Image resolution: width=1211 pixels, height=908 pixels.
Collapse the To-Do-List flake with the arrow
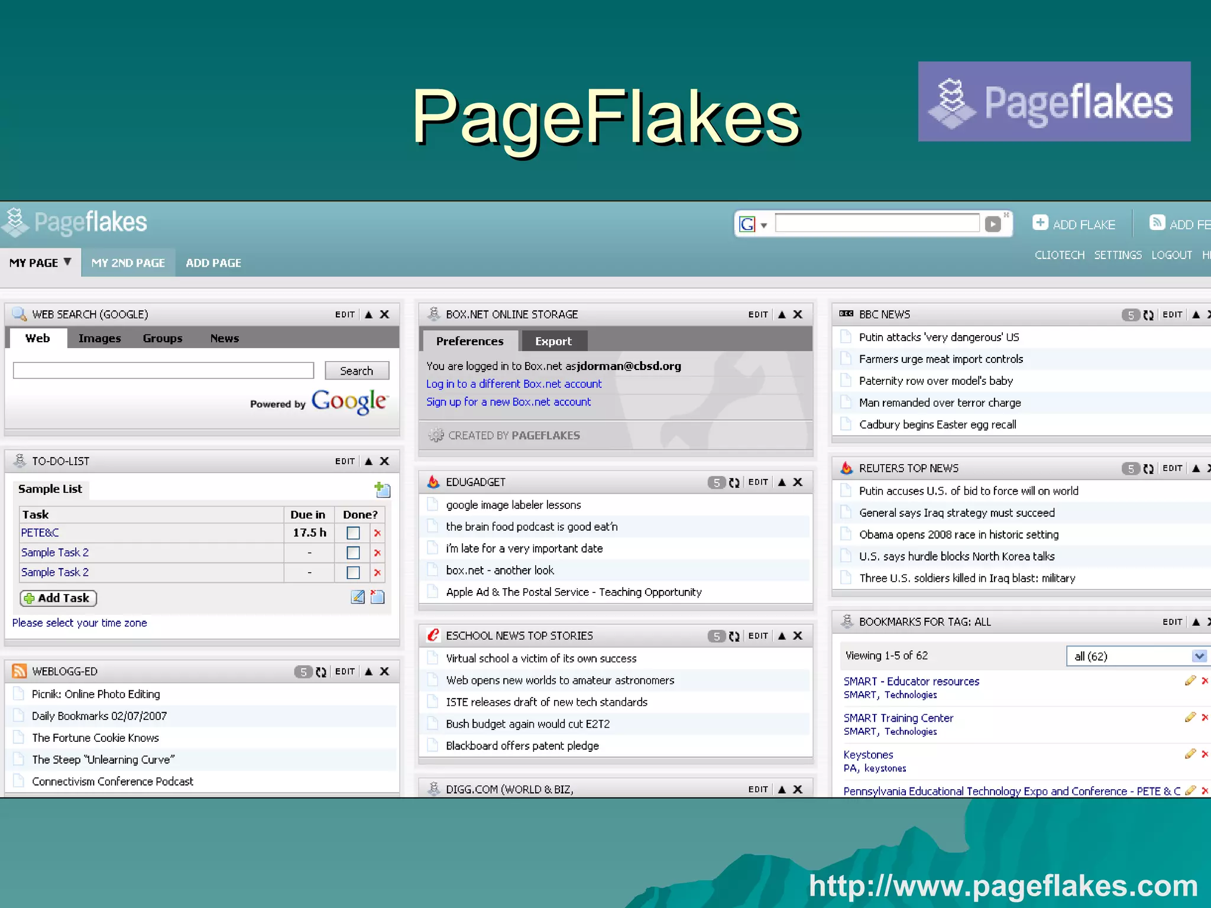coord(368,461)
